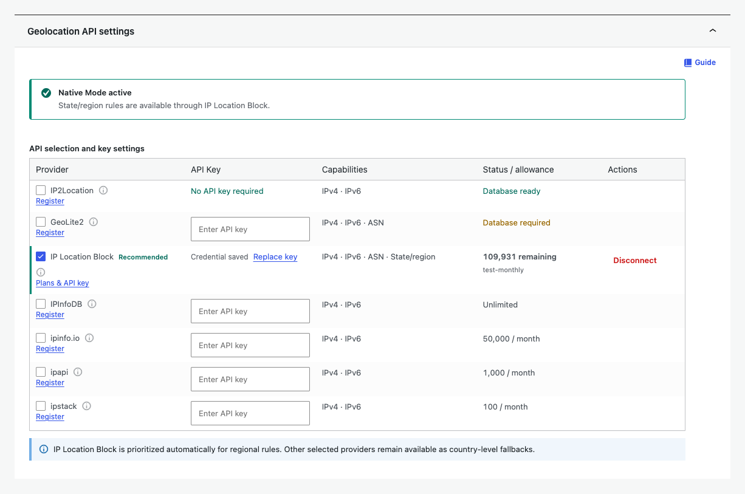Focus the GeoLite2 API key input field
745x494 pixels.
(x=250, y=229)
